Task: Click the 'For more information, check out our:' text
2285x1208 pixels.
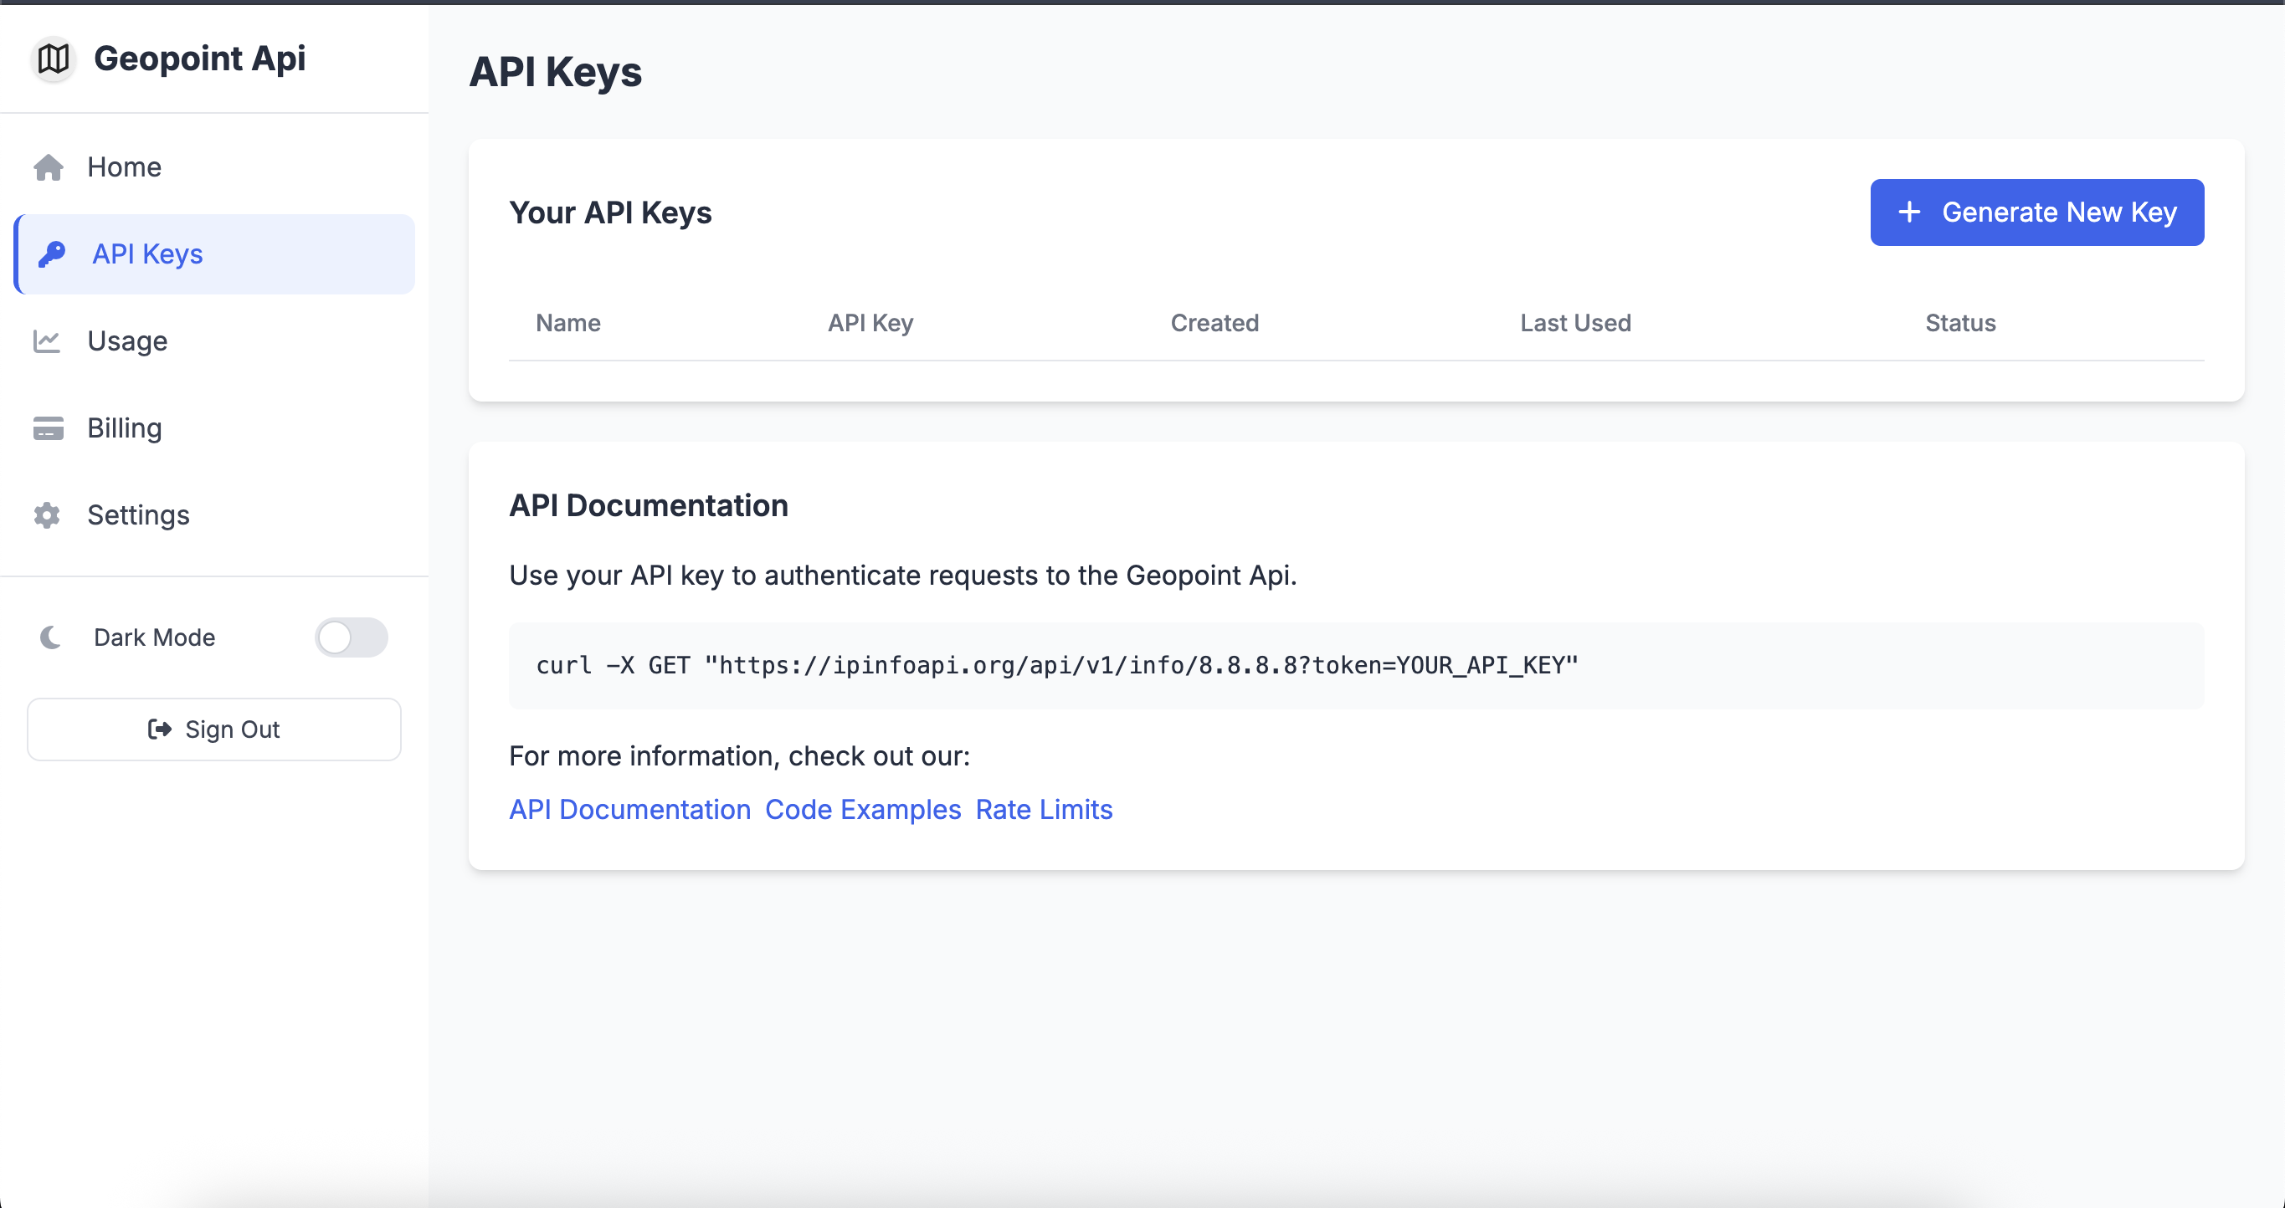Action: click(740, 756)
